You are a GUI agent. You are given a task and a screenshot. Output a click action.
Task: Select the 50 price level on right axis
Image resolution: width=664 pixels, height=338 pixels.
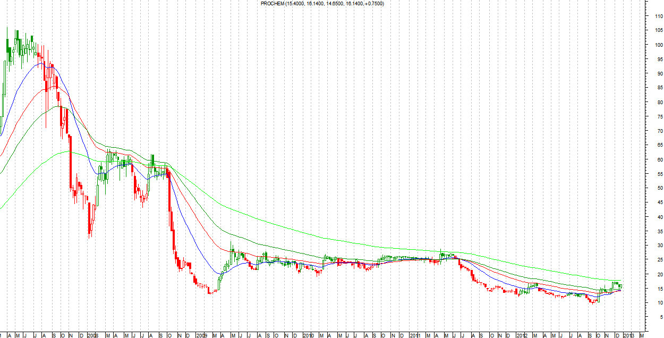point(659,188)
